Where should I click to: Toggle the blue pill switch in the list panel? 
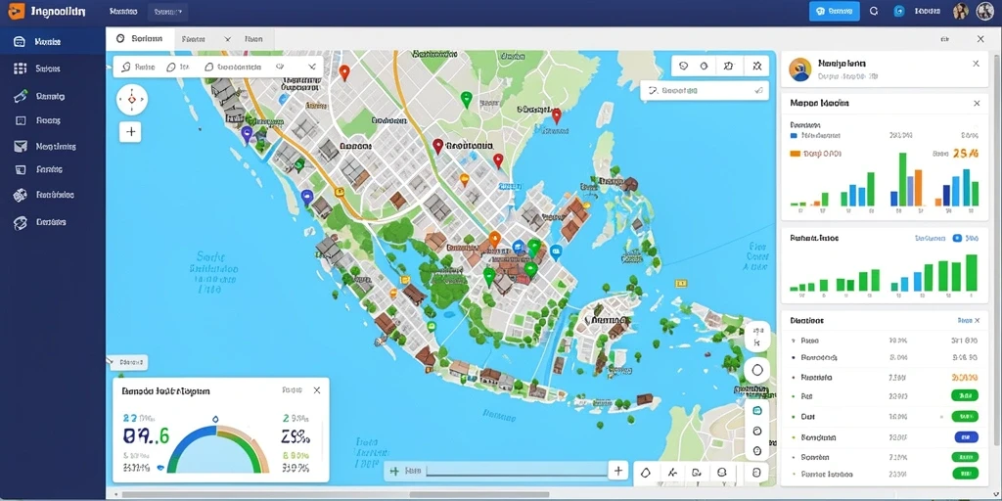pos(965,437)
